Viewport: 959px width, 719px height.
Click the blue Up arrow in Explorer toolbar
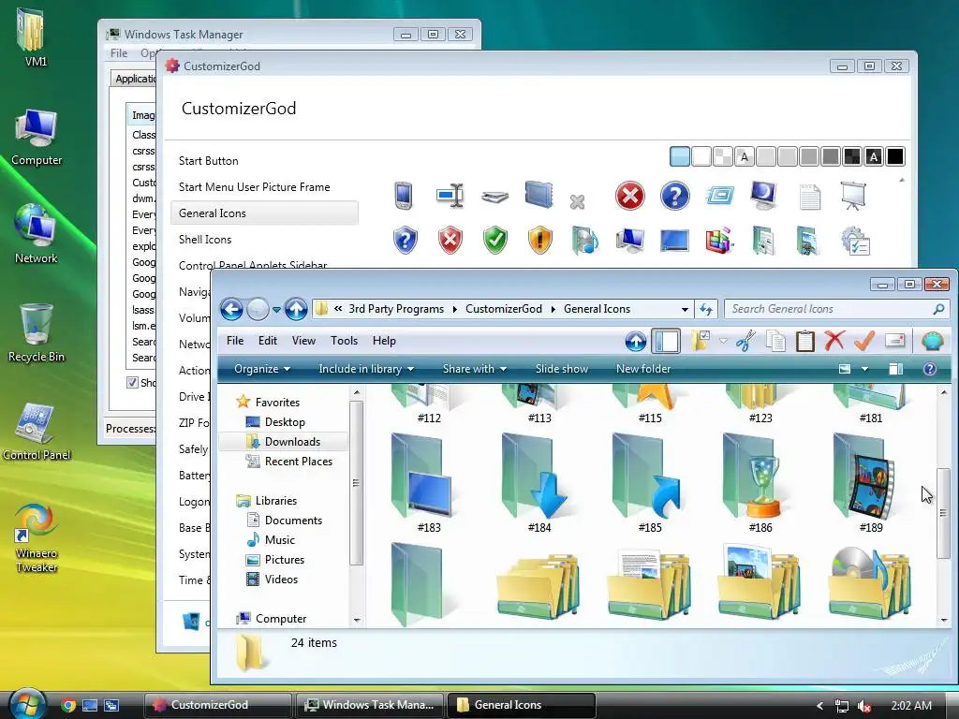(636, 341)
